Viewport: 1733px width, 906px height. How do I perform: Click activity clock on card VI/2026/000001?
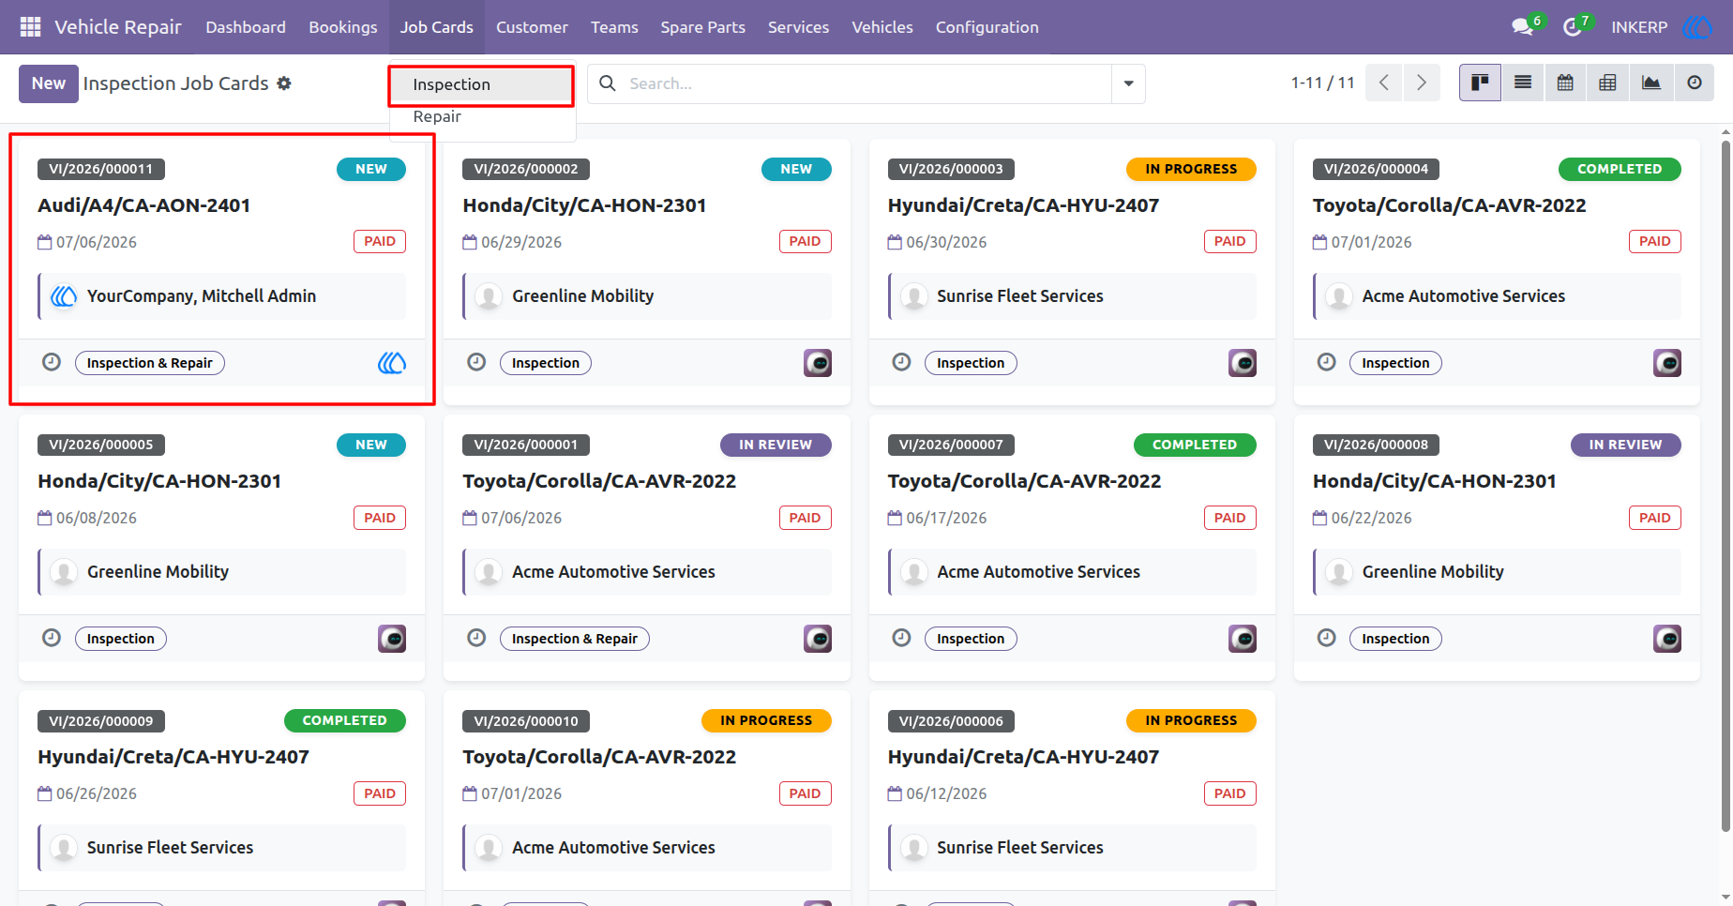476,638
